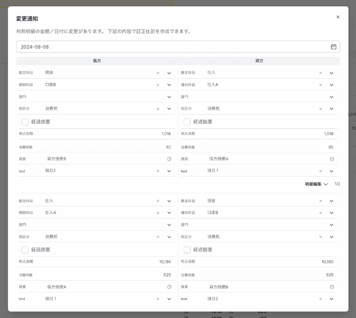Image resolution: width=356 pixels, height=318 pixels.
Task: Expand second entry's credit 補助科目 dropdown showing 口座B
Action: pyautogui.click(x=331, y=213)
